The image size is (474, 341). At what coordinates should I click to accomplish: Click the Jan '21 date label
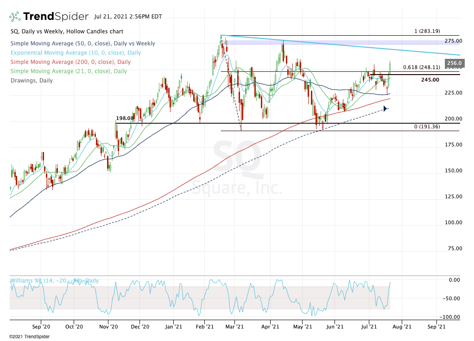pos(173,327)
